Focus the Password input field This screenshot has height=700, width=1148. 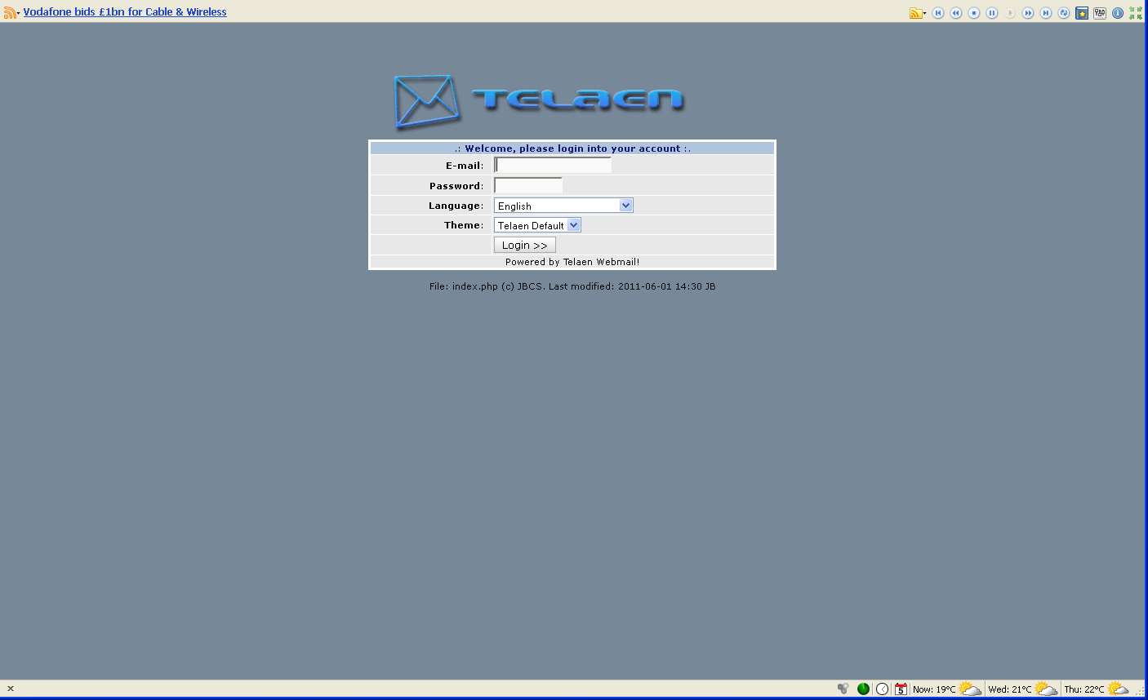coord(528,185)
